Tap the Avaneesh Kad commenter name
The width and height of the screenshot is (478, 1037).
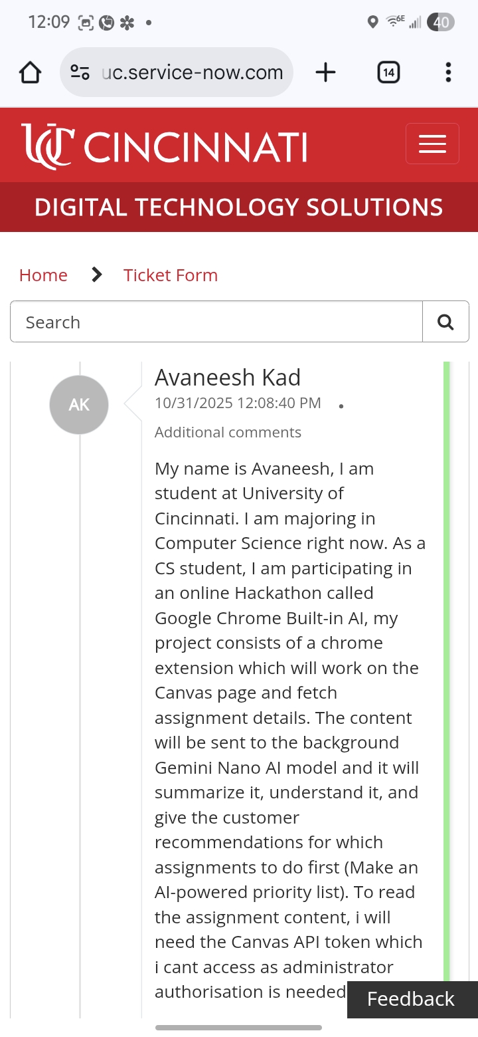coord(228,378)
